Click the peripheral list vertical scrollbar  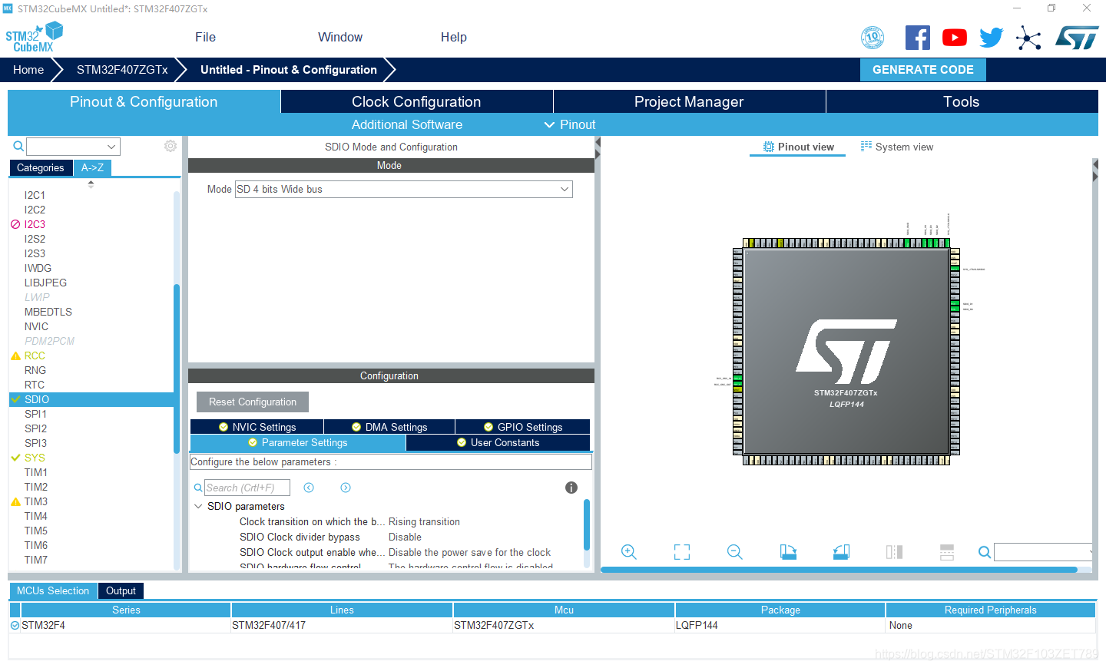(x=177, y=369)
